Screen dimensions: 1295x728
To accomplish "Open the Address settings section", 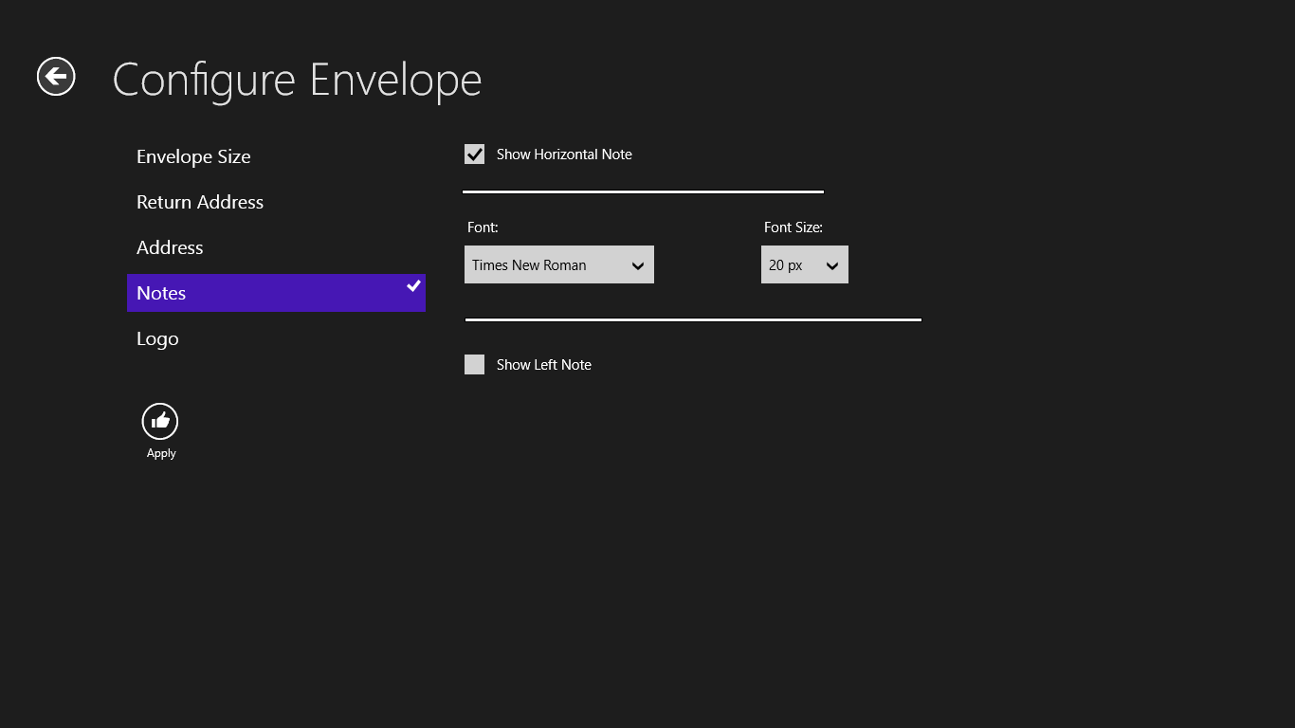I will click(170, 247).
